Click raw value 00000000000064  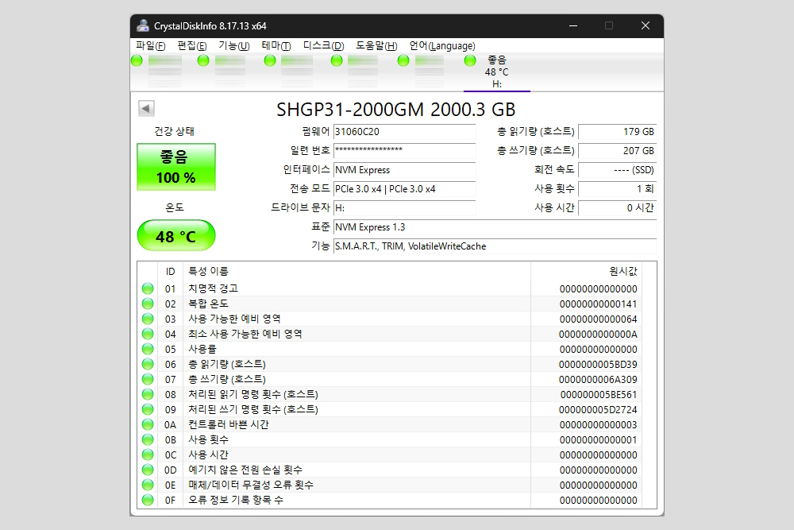(598, 319)
